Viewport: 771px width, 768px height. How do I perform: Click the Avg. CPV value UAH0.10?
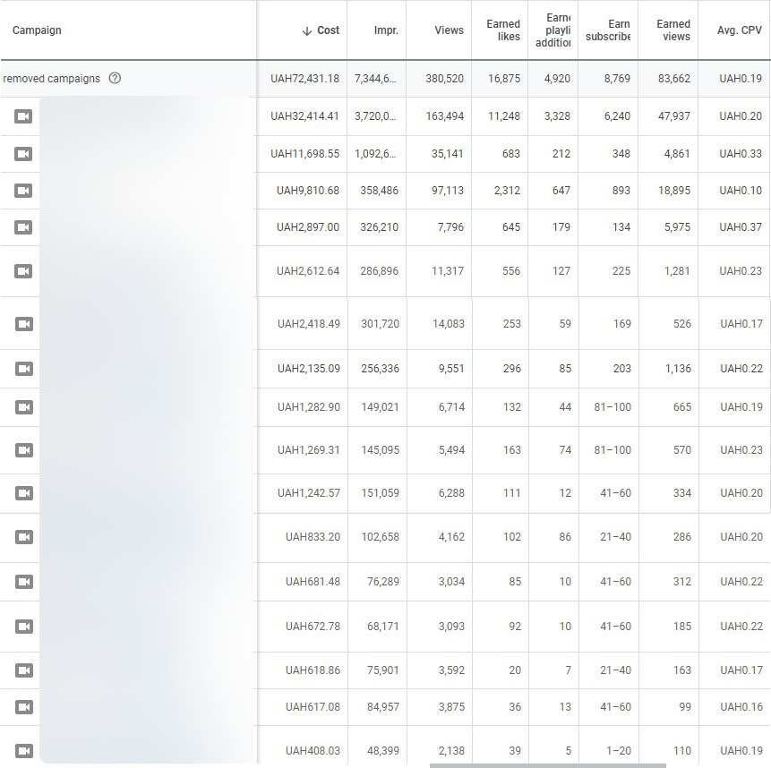click(x=741, y=191)
